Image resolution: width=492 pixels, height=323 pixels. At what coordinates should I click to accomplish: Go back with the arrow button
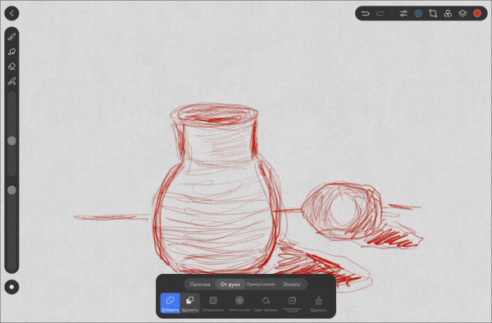[11, 13]
